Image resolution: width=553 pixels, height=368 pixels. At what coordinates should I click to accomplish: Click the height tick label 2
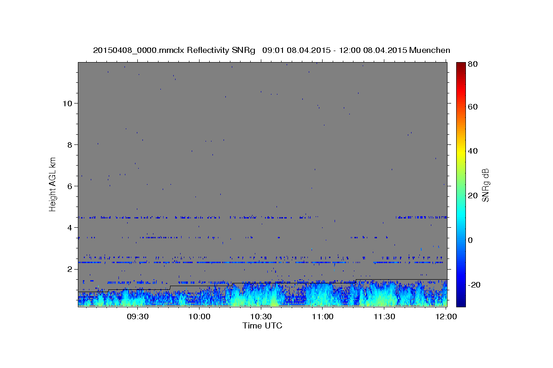(69, 269)
